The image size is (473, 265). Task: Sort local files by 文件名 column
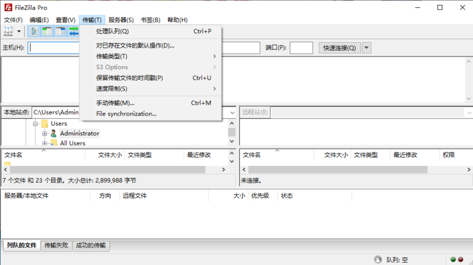[x=44, y=155]
